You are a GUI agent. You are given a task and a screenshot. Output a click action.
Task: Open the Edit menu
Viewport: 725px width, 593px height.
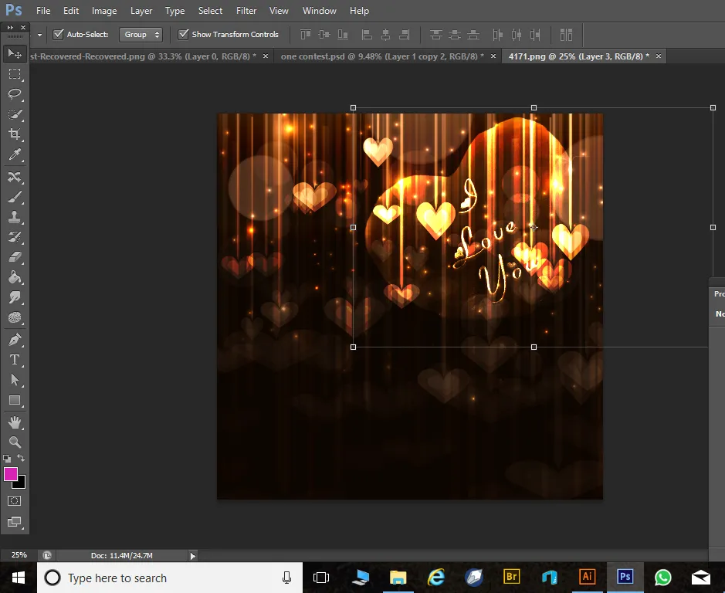point(71,11)
